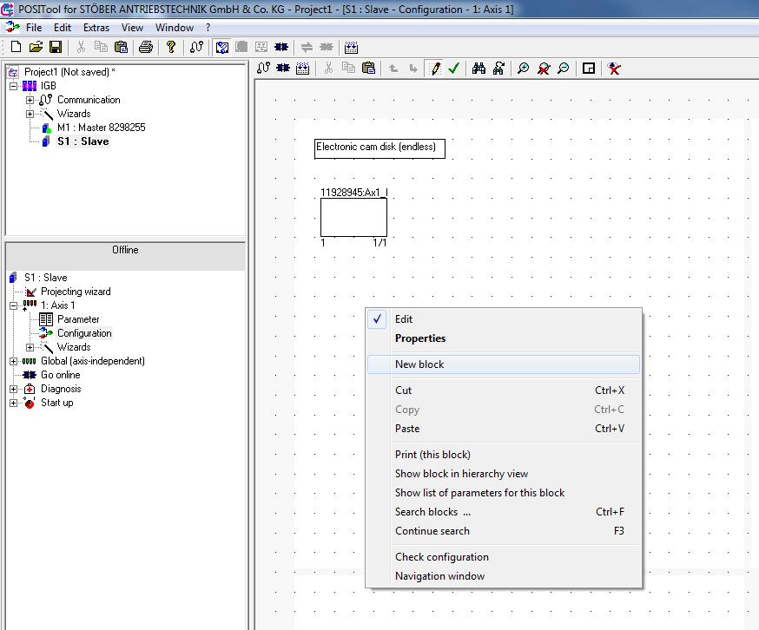Choose Navigation window in context menu
This screenshot has height=630, width=759.
pyautogui.click(x=504, y=576)
